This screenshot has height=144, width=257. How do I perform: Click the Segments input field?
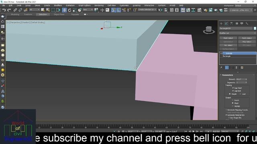click(241, 82)
